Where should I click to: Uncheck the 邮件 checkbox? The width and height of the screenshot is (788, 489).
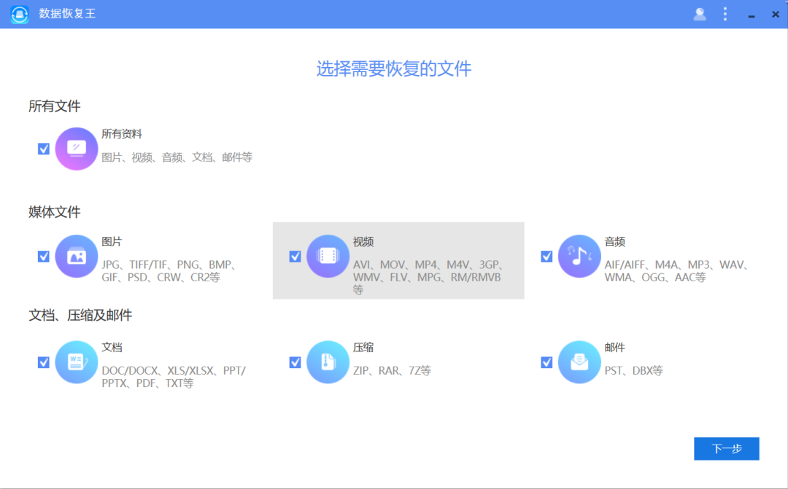(x=546, y=362)
